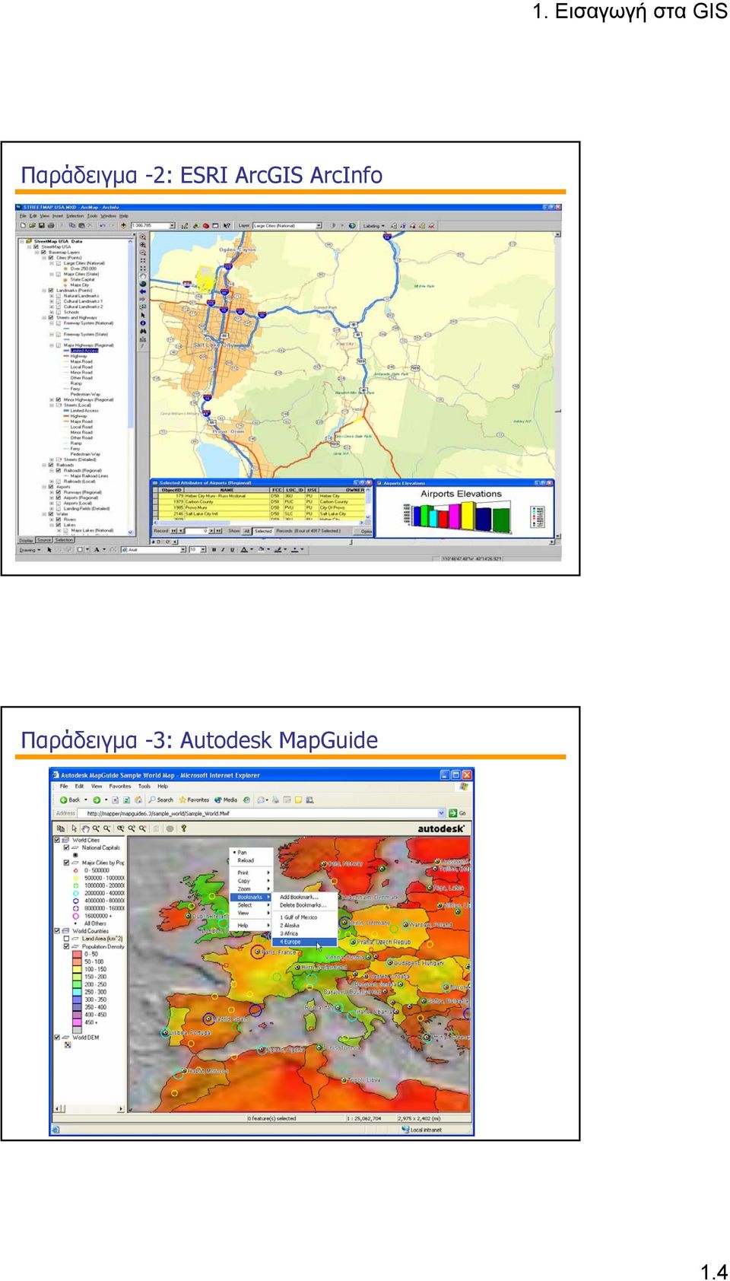This screenshot has height=1281, width=730.
Task: Click the copy map icon in MapGuide toolbar
Action: point(60,828)
